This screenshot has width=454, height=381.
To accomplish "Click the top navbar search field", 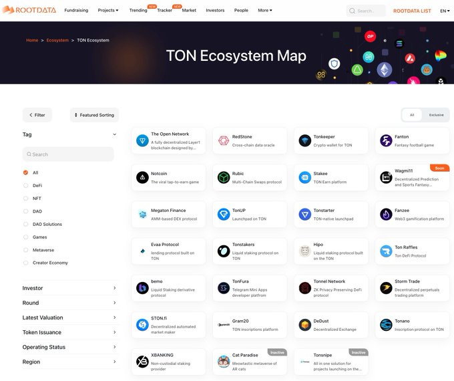I will [x=366, y=11].
